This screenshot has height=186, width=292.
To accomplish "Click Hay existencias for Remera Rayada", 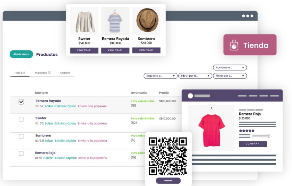I will (143, 101).
